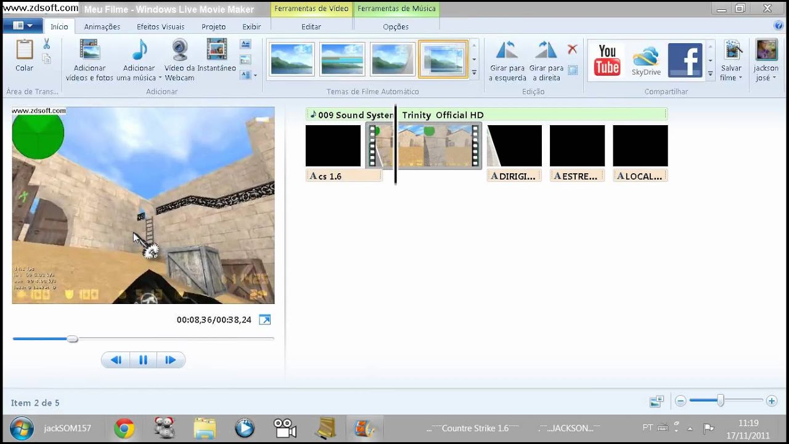The height and width of the screenshot is (444, 789).
Task: Click the preview seek slider handle
Action: coord(72,339)
